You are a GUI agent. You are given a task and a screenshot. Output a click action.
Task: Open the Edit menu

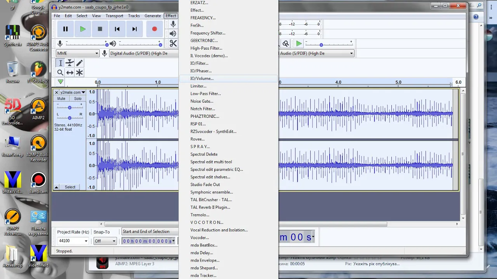coord(68,16)
